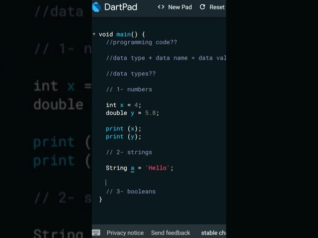Open the Privacy notice link
The image size is (318, 238).
pos(125,233)
